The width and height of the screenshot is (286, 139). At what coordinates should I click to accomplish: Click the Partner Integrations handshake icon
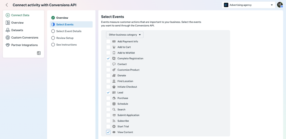[8, 45]
